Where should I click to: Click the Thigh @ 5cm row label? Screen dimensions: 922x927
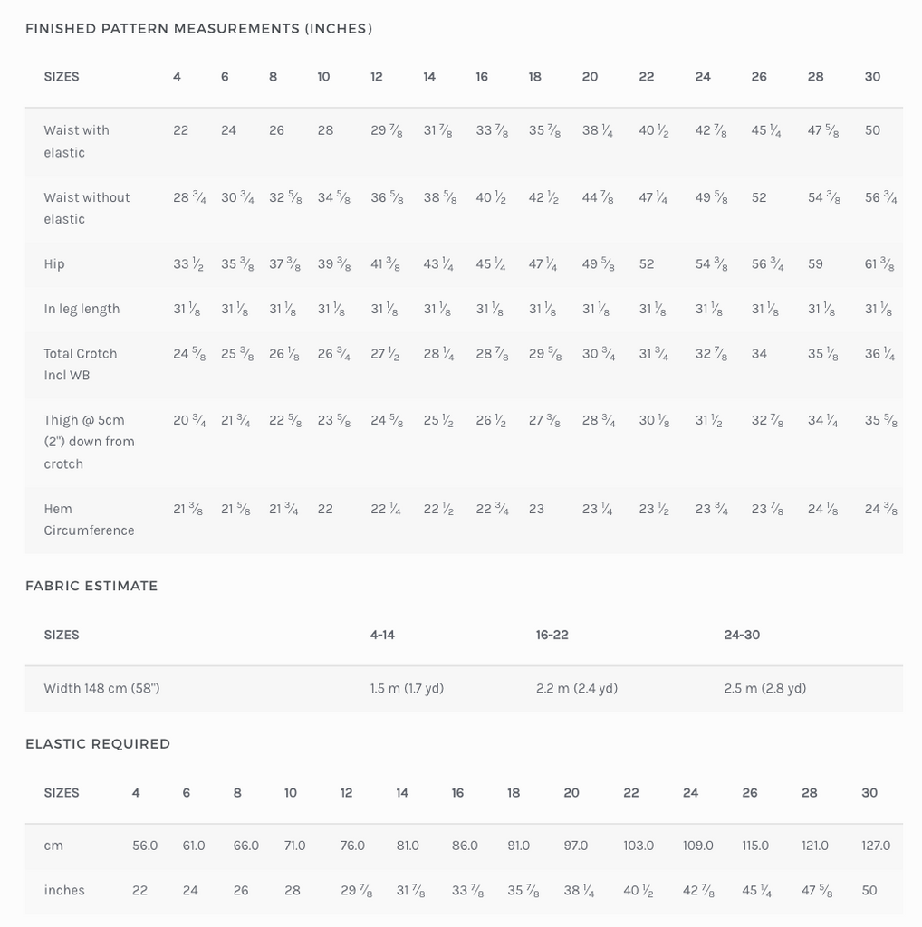[x=89, y=442]
